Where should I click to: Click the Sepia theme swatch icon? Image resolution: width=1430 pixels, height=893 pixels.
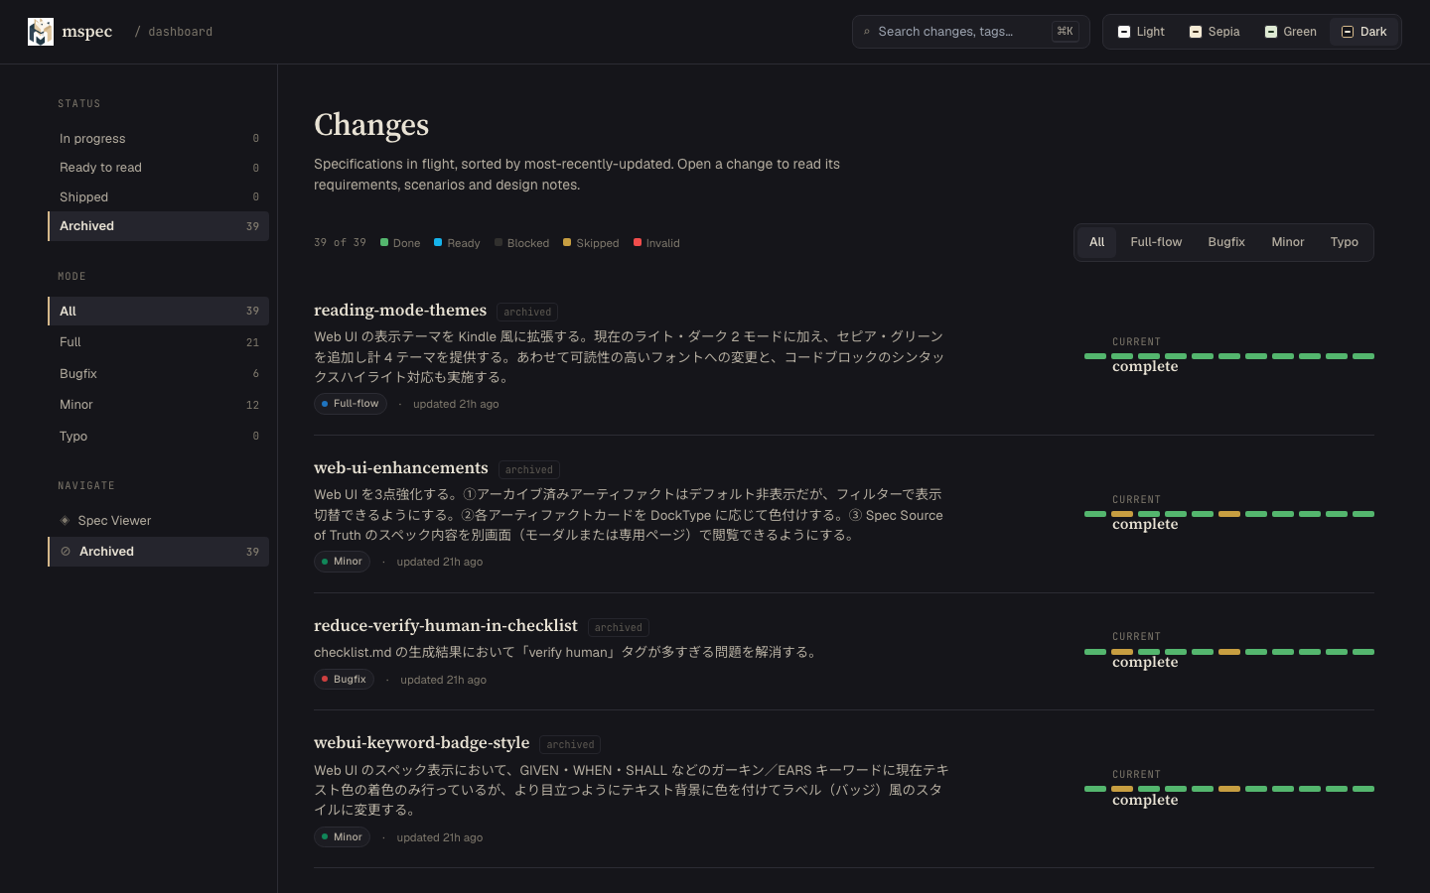[1196, 32]
